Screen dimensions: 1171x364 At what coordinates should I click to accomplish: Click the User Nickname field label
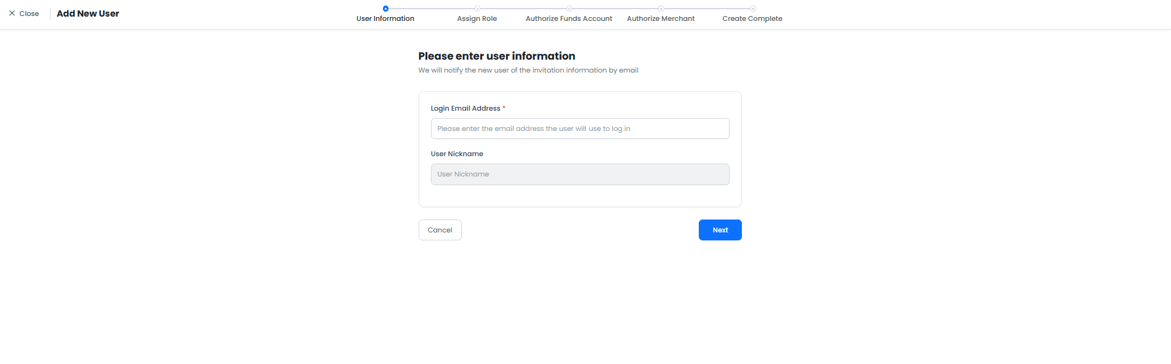point(457,154)
